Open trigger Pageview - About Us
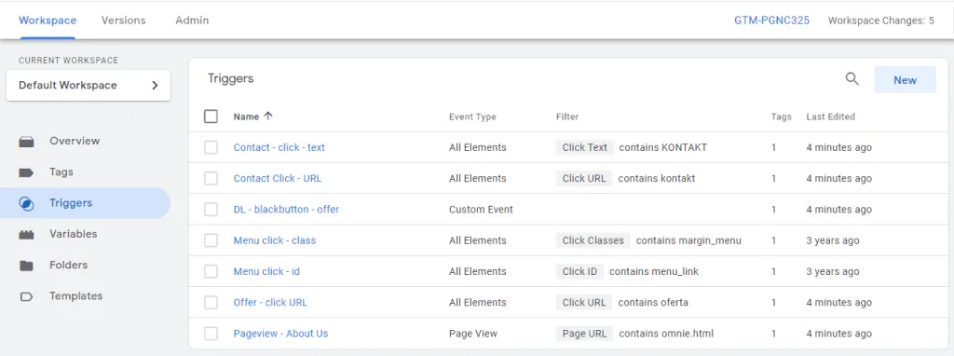 (x=280, y=334)
